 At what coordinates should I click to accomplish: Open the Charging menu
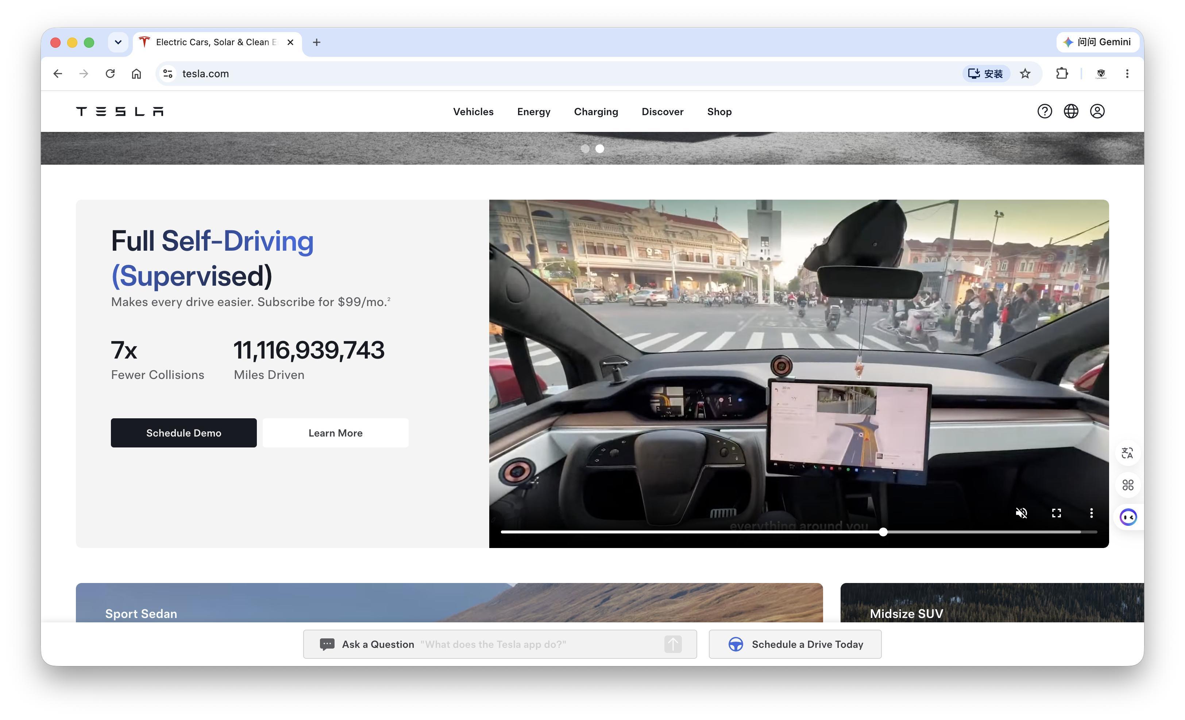click(596, 111)
